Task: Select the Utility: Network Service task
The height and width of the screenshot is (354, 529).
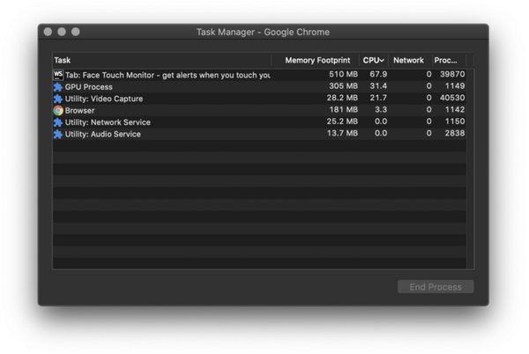Action: (259, 122)
